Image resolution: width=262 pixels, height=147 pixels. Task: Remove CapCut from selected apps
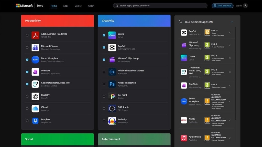(x=230, y=33)
